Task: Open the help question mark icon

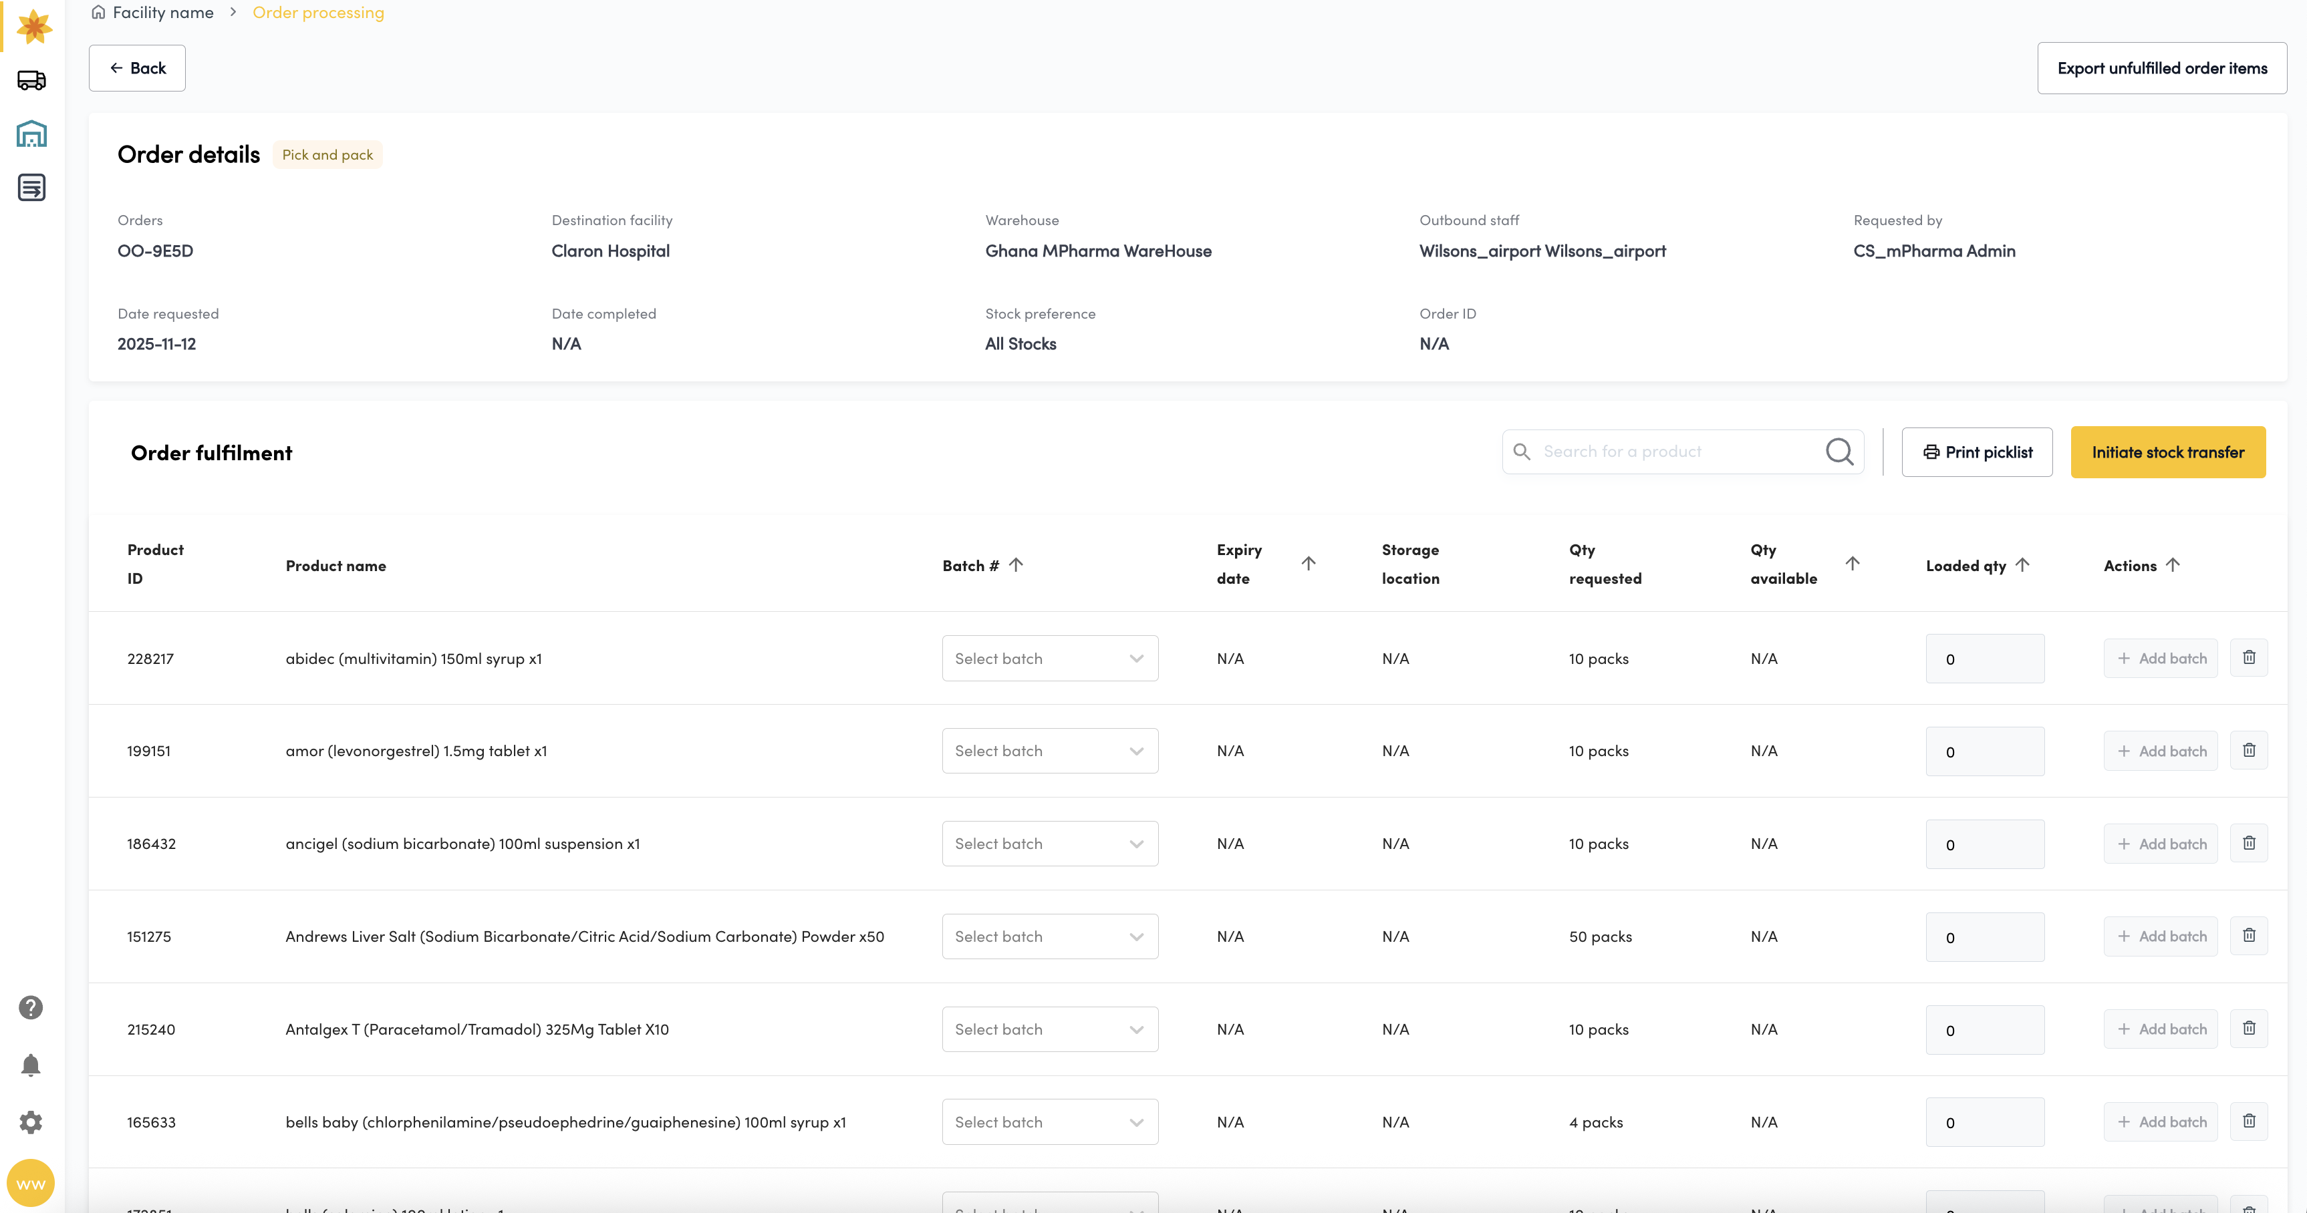Action: click(x=31, y=1006)
